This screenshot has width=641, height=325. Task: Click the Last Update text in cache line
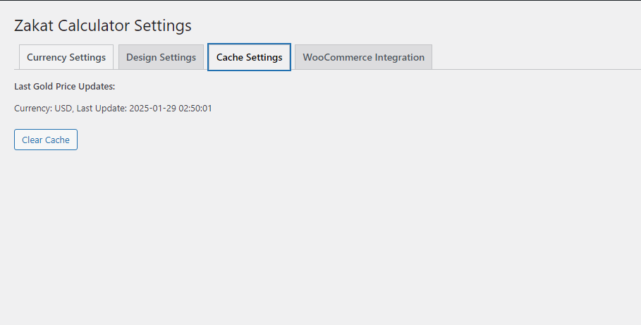102,109
